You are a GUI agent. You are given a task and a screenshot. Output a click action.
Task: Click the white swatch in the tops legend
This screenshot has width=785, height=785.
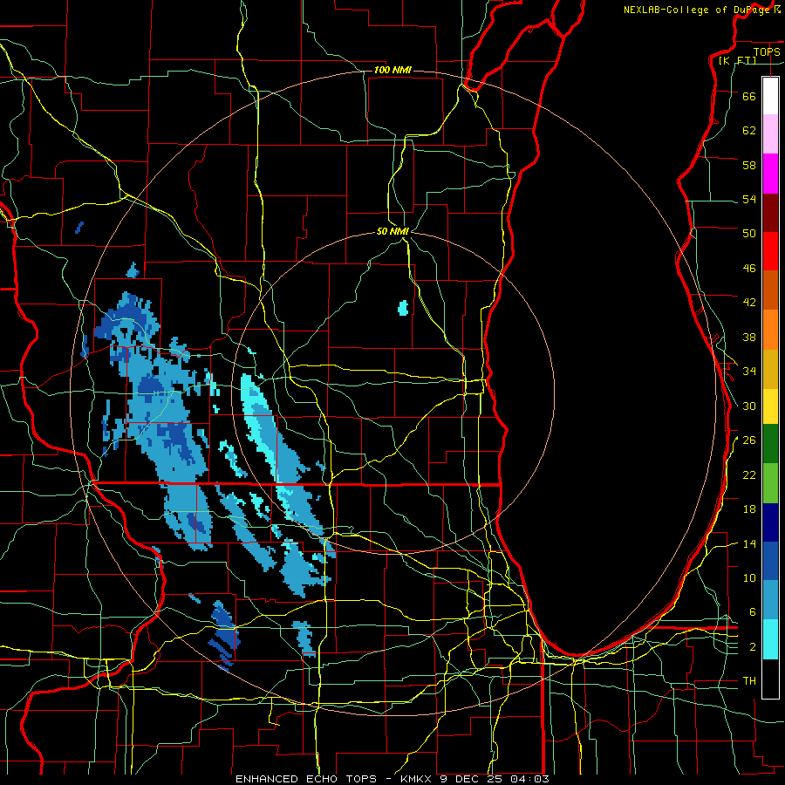(770, 96)
